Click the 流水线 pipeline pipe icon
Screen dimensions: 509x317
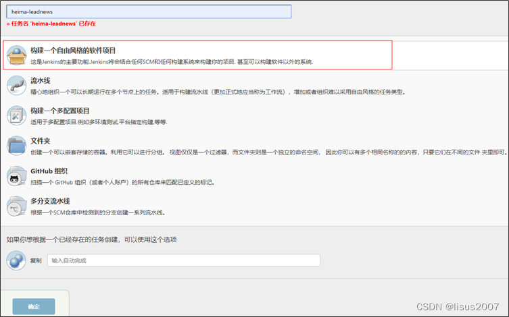[16, 85]
